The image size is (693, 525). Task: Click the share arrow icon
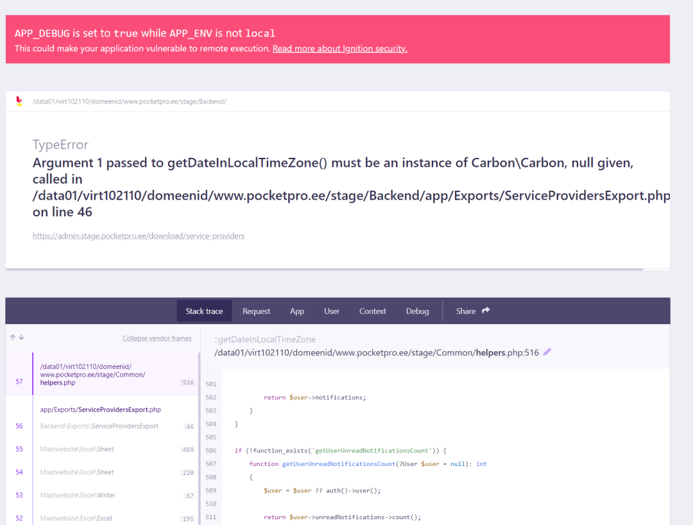486,311
